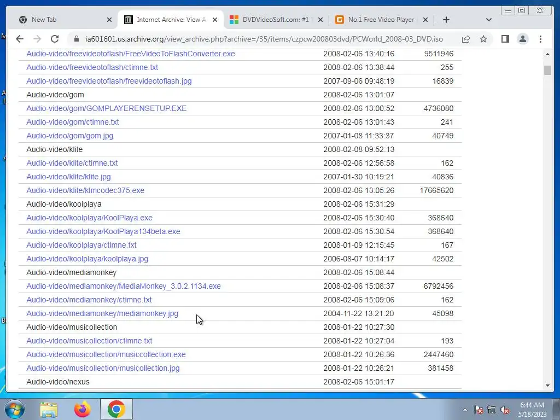Go back using the browser back arrow
Image resolution: width=560 pixels, height=420 pixels.
20,39
